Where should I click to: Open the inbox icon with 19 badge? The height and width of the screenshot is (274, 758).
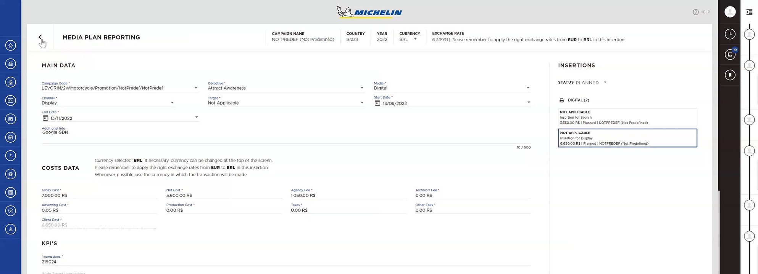(x=730, y=54)
